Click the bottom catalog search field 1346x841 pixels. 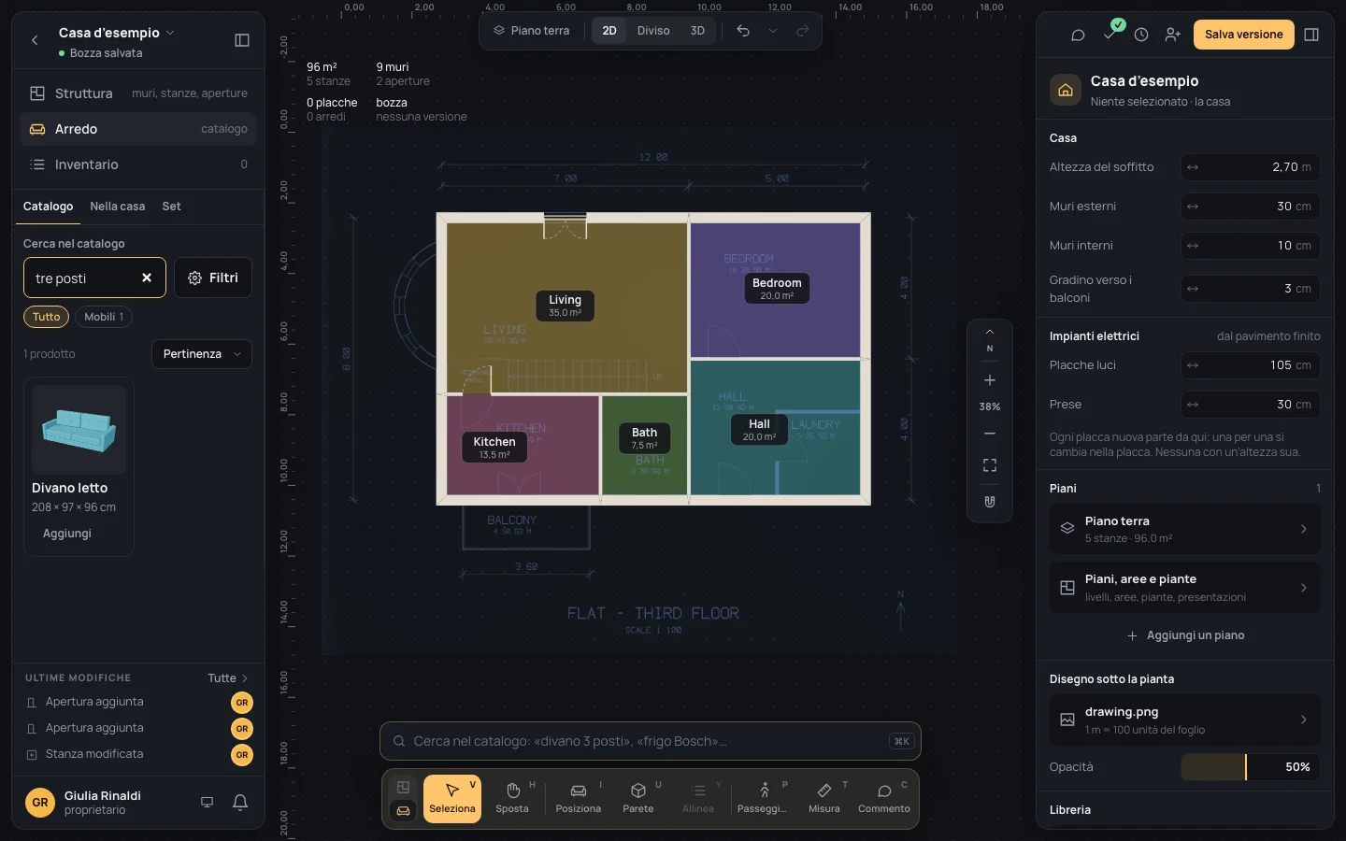(x=651, y=741)
